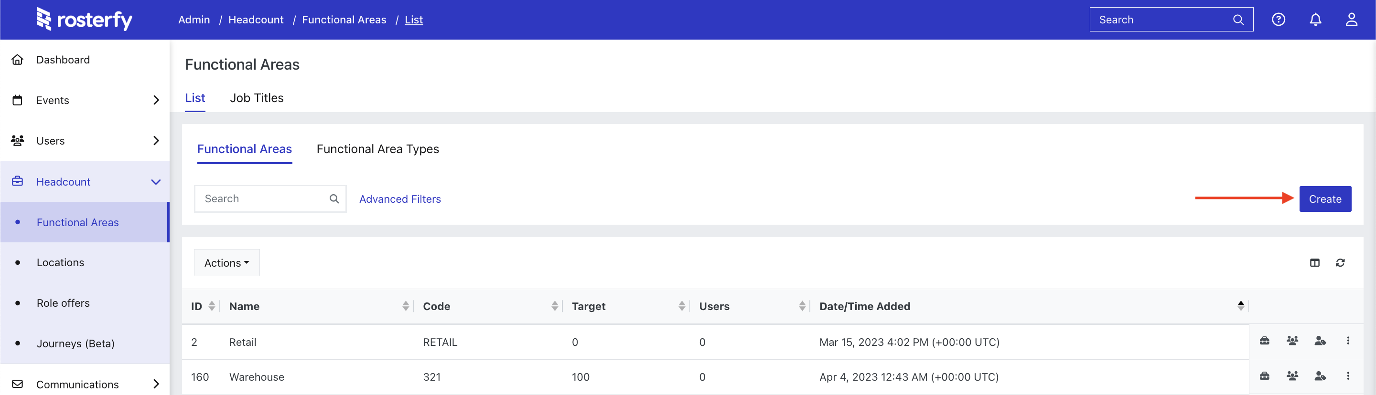Screen dimensions: 1376x395
Task: Open the three-dot menu for Warehouse row
Action: pyautogui.click(x=1348, y=376)
